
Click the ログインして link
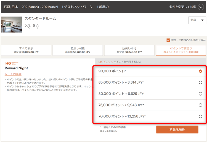tap(106, 62)
